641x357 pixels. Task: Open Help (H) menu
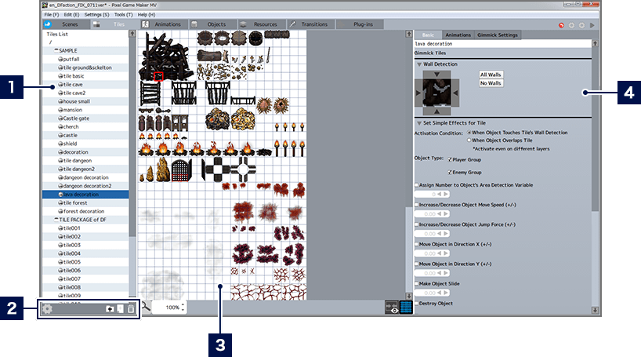click(147, 14)
